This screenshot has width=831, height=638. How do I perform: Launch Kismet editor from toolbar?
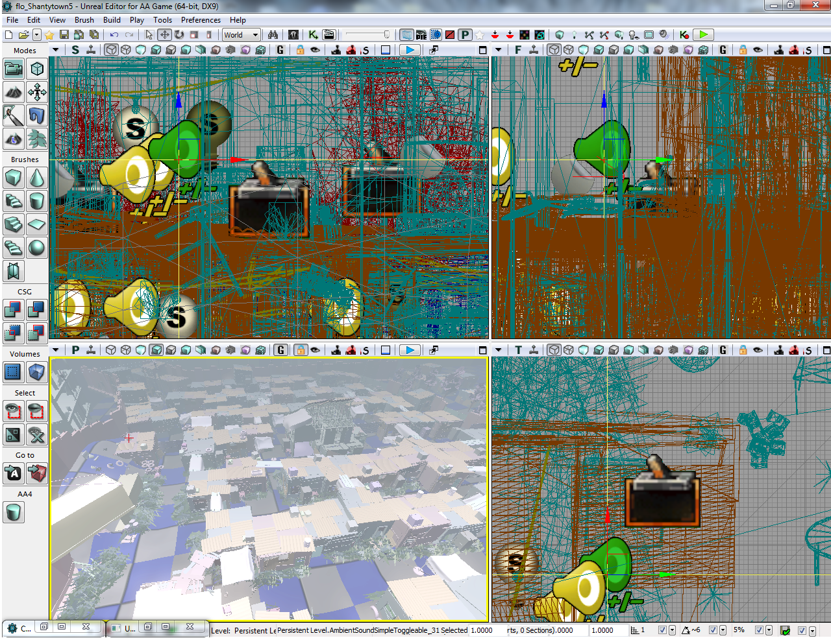(314, 35)
